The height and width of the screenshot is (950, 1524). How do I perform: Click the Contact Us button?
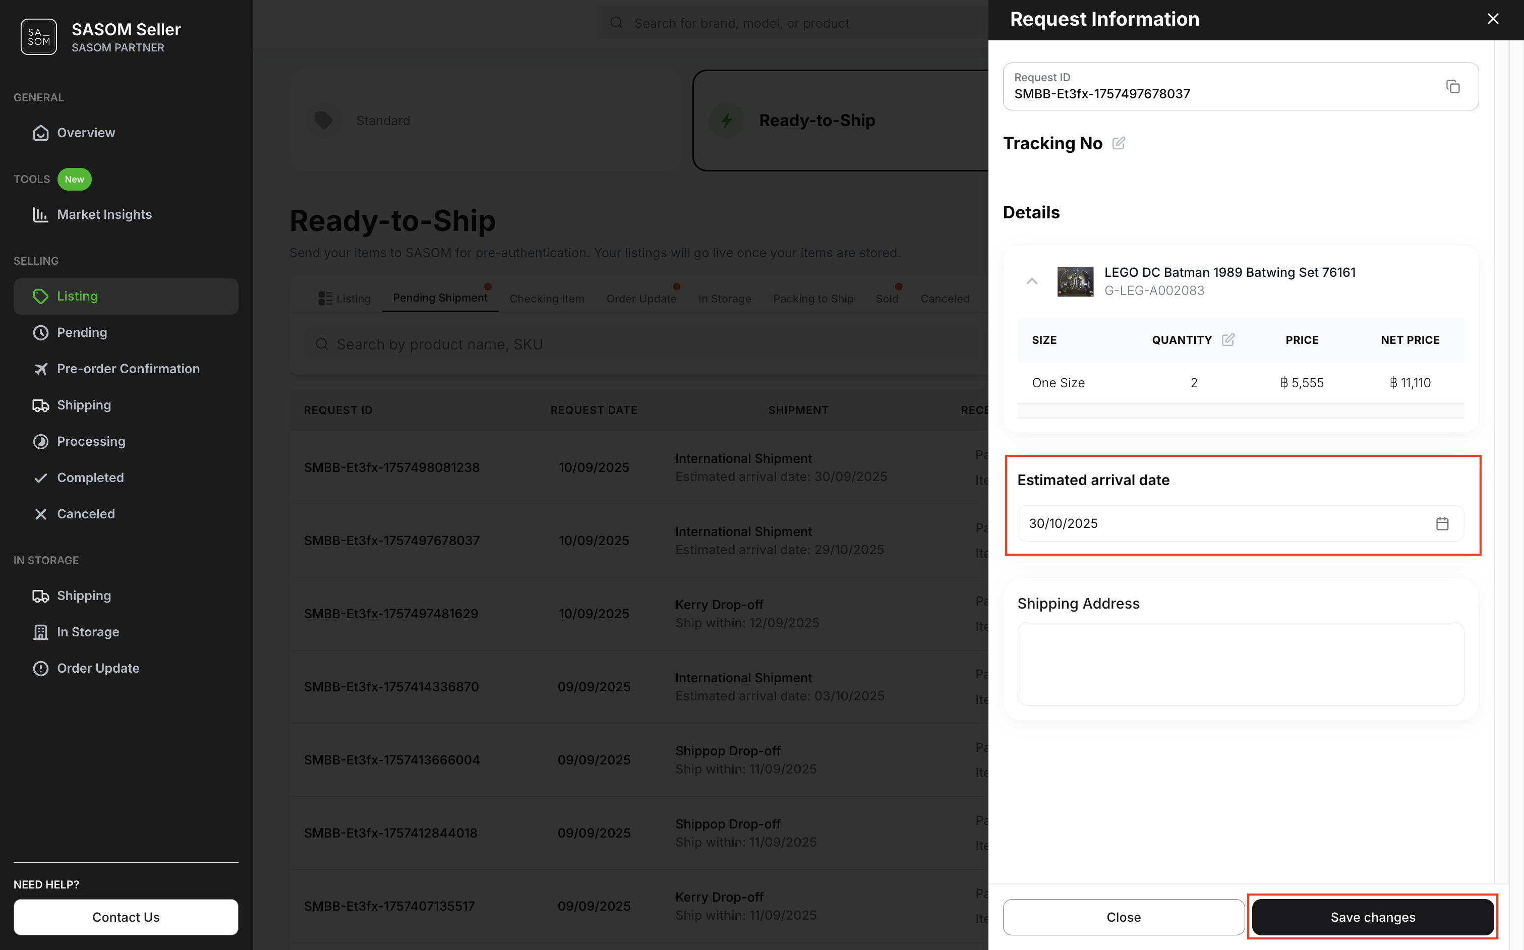[126, 917]
